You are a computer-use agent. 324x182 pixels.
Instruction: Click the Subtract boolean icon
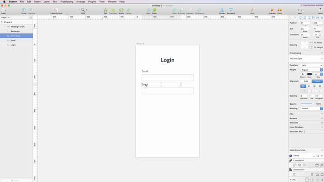coord(181,10)
